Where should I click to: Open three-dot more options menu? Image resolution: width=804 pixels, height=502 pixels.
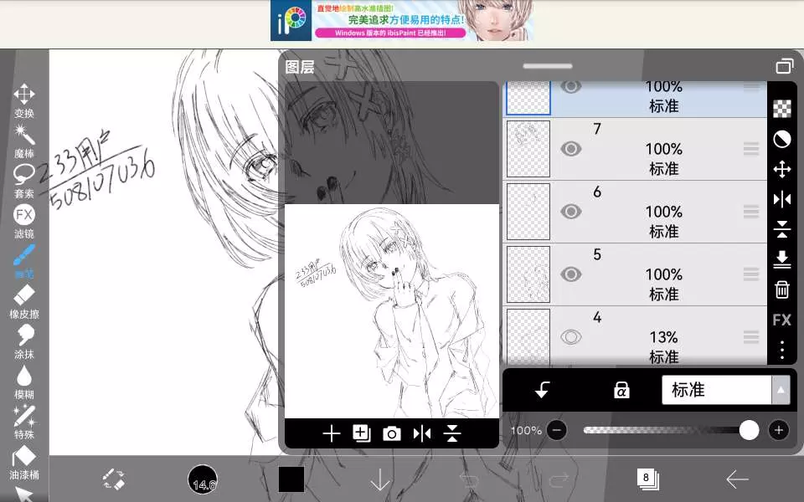[x=782, y=350]
